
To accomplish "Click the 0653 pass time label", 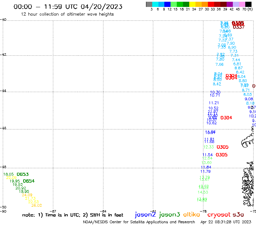I will (x=23, y=174).
